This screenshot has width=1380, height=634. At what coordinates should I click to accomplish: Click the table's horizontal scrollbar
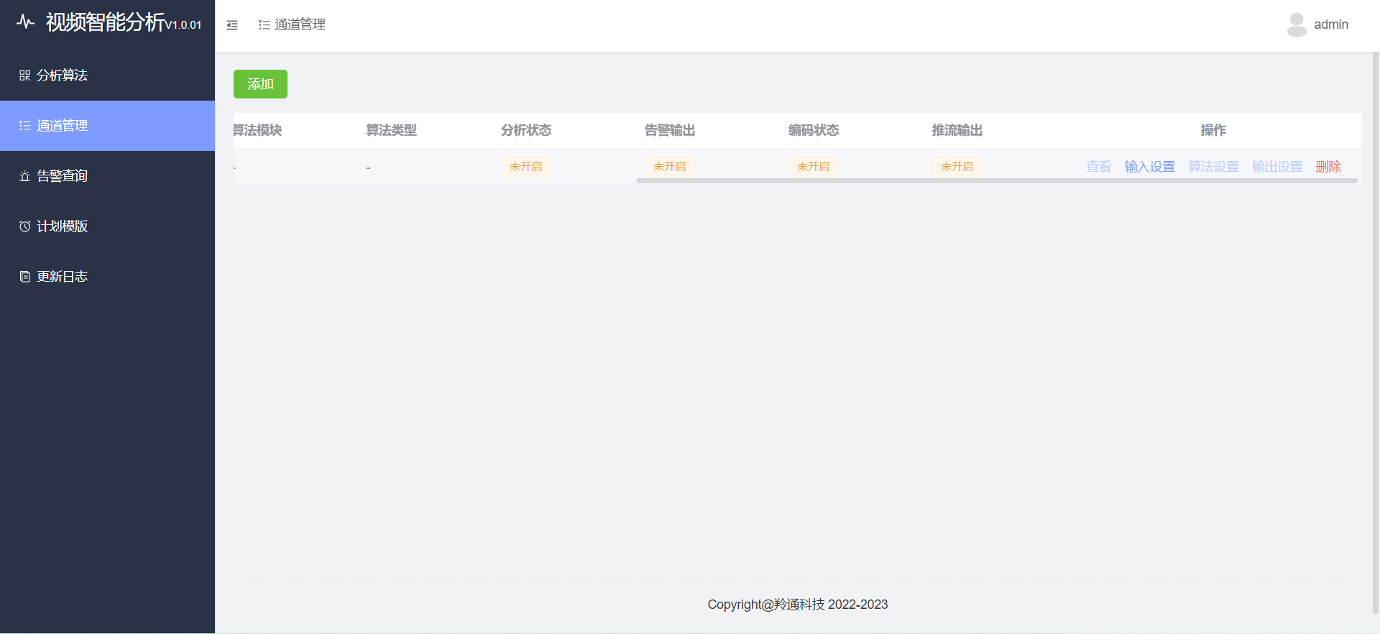click(x=997, y=181)
